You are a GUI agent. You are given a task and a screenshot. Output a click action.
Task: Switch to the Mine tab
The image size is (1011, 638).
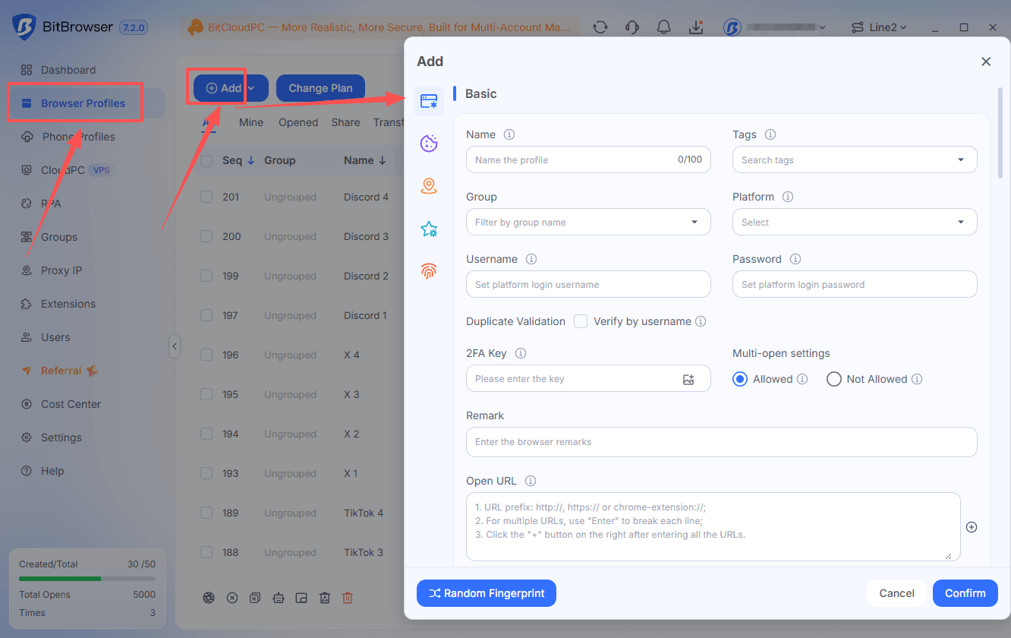(251, 122)
